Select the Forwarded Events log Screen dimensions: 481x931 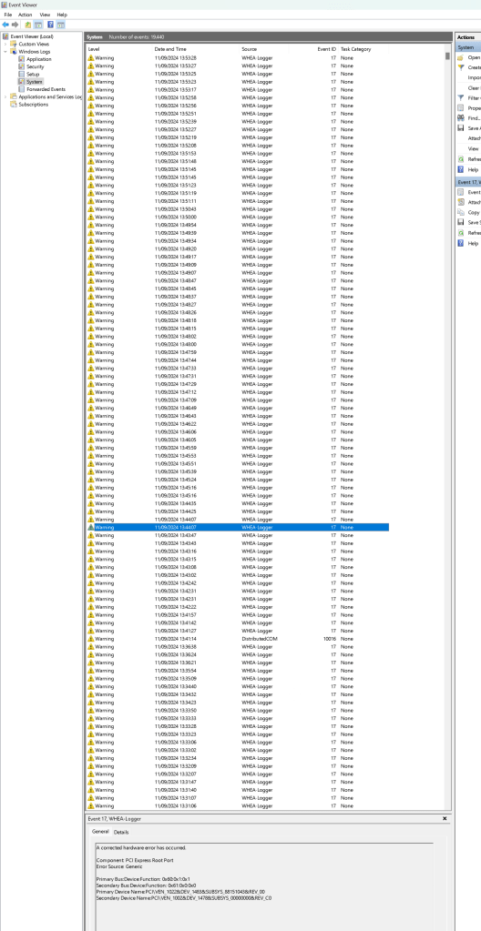(x=46, y=89)
